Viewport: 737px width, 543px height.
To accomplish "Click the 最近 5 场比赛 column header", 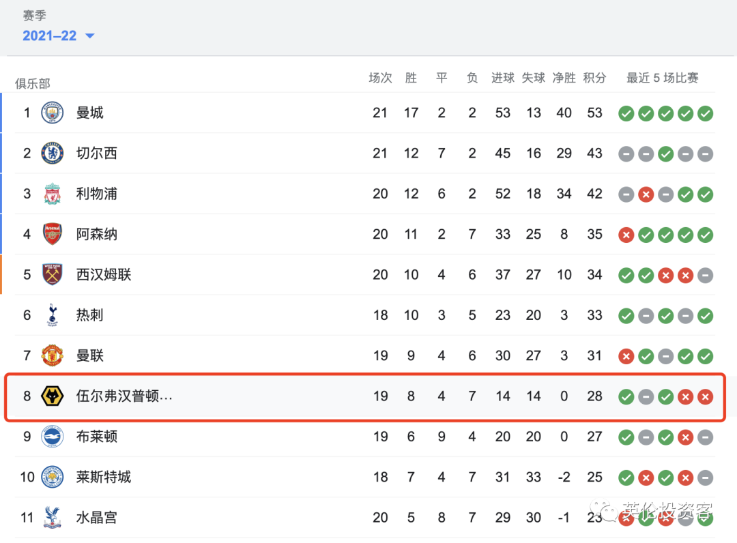I will tap(662, 78).
